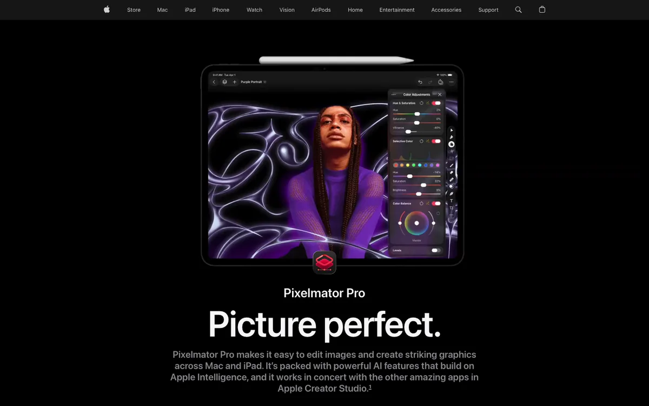This screenshot has width=649, height=406.
Task: Reset the Selective Color adjustment
Action: tap(421, 141)
